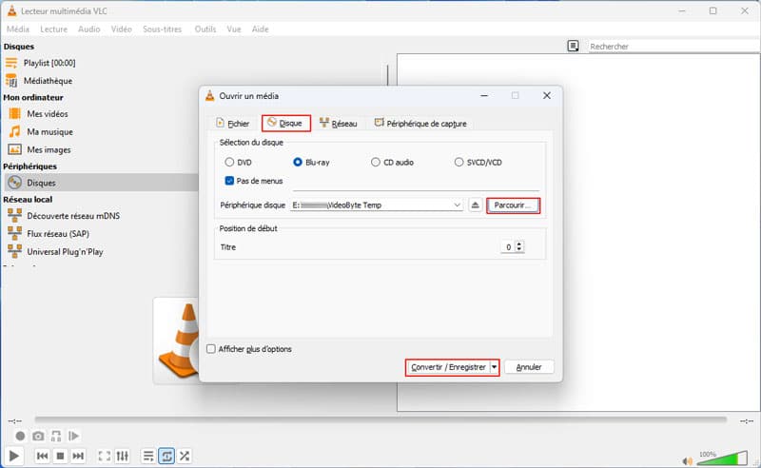Toggle shuffle random playback
Screen dimensions: 761x468
[x=185, y=456]
